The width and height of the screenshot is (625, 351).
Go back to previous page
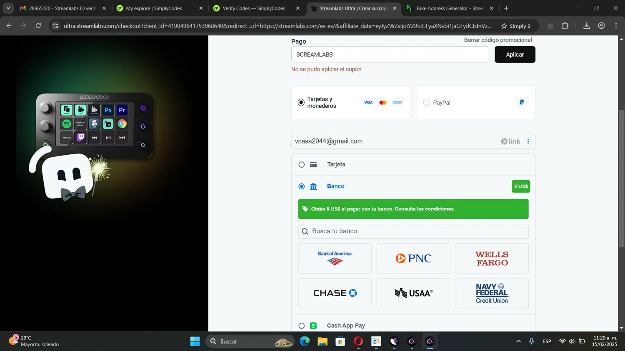9,26
